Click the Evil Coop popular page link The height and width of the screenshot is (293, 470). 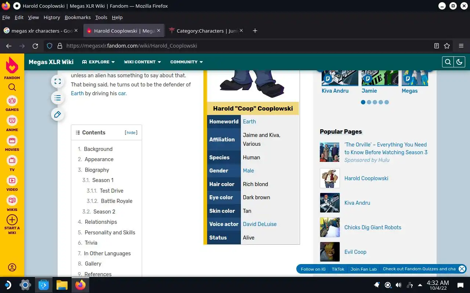[355, 252]
